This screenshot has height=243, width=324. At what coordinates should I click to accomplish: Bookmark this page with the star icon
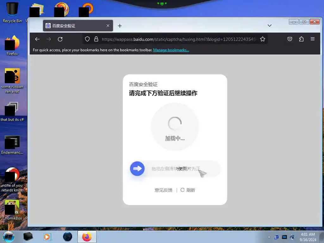[262, 39]
